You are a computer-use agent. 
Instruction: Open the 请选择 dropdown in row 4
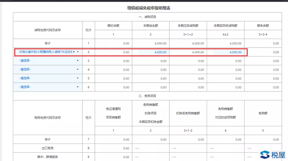click(48, 69)
